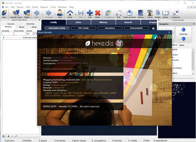Close the About Heredis dialog
Image resolution: width=196 pixels, height=142 pixels.
169,33
